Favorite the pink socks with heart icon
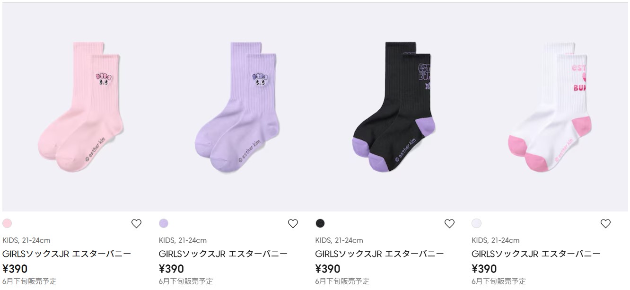Image resolution: width=630 pixels, height=290 pixels. (x=136, y=224)
